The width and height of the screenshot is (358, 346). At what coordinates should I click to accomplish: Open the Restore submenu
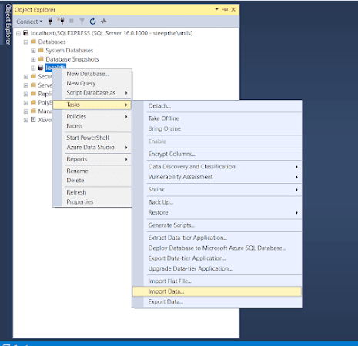217,212
